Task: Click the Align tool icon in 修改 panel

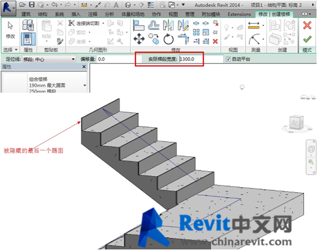Action: coord(139,26)
